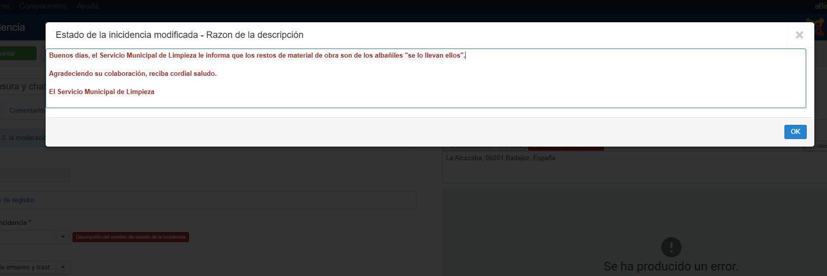Image resolution: width=827 pixels, height=276 pixels.
Task: Close the modal with the X icon
Action: (x=799, y=35)
